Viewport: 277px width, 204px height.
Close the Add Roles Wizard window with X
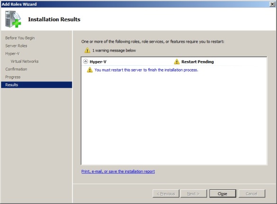point(272,4)
